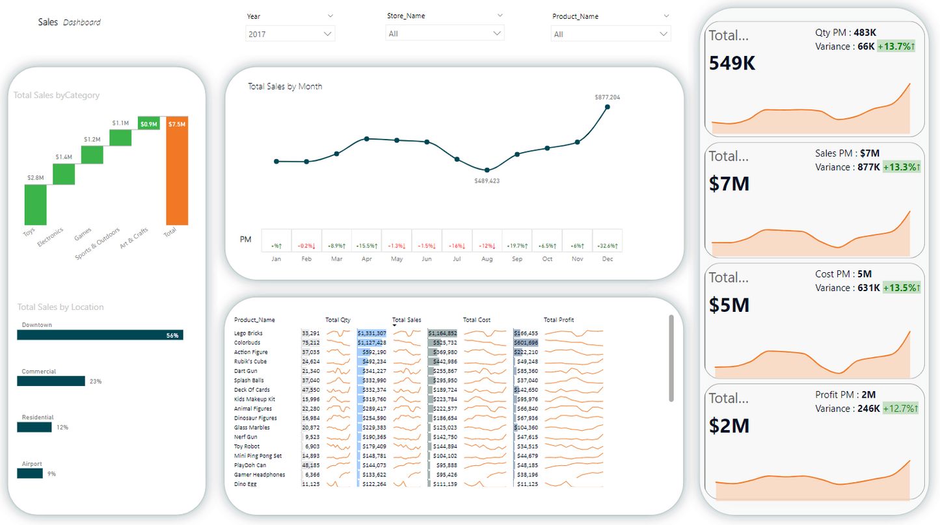
Task: Open the Product_Name dropdown set to All
Action: point(610,34)
